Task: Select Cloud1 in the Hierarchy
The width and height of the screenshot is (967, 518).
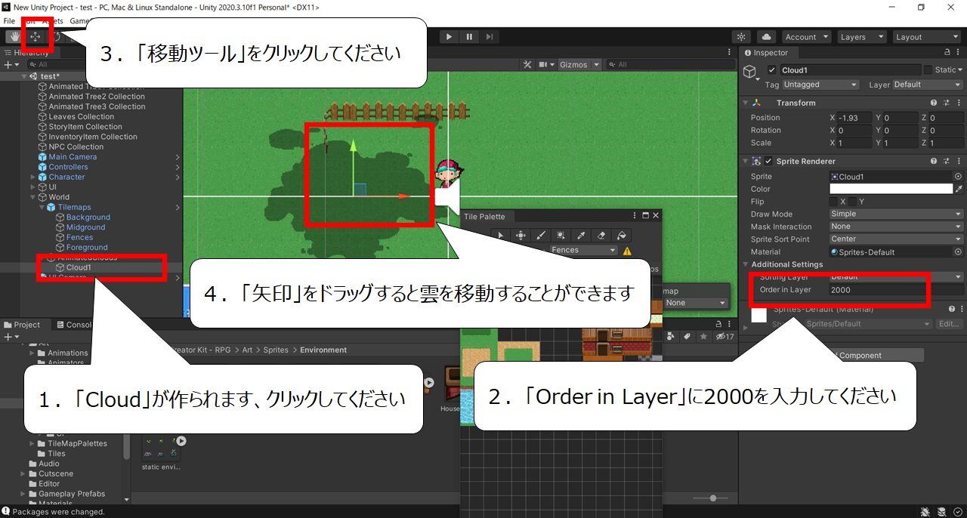Action: 79,267
